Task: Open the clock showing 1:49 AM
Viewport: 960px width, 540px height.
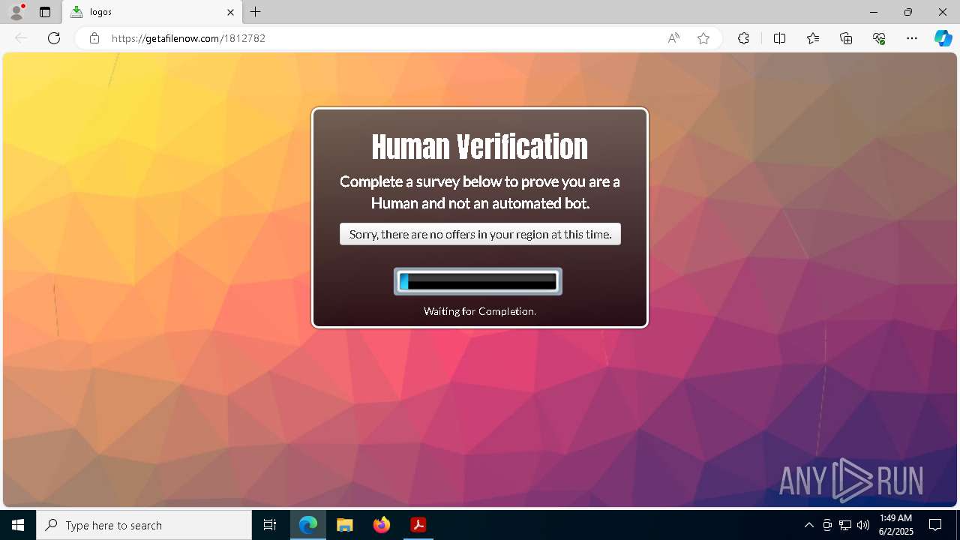Action: pyautogui.click(x=895, y=525)
